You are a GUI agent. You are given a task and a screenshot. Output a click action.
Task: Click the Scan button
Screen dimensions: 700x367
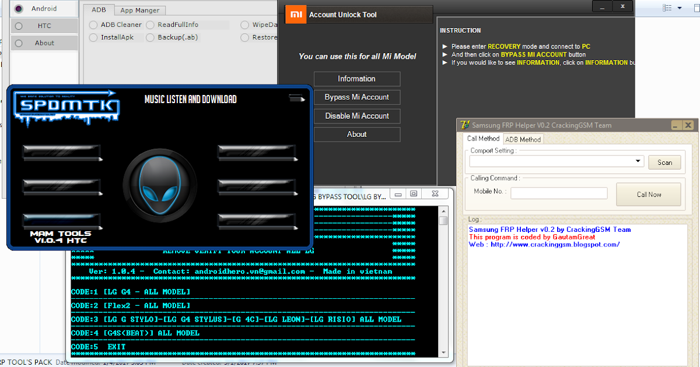click(664, 163)
